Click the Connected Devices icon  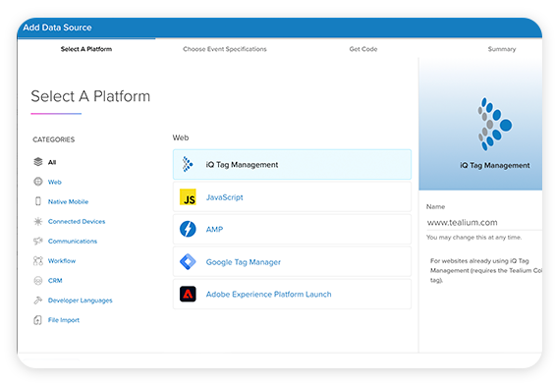[38, 221]
